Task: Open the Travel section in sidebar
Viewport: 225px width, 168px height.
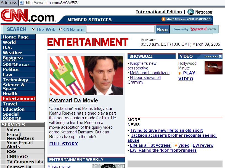Action: (x=10, y=104)
